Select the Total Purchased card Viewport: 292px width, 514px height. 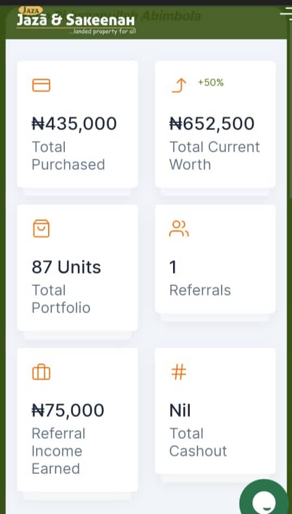click(x=77, y=124)
